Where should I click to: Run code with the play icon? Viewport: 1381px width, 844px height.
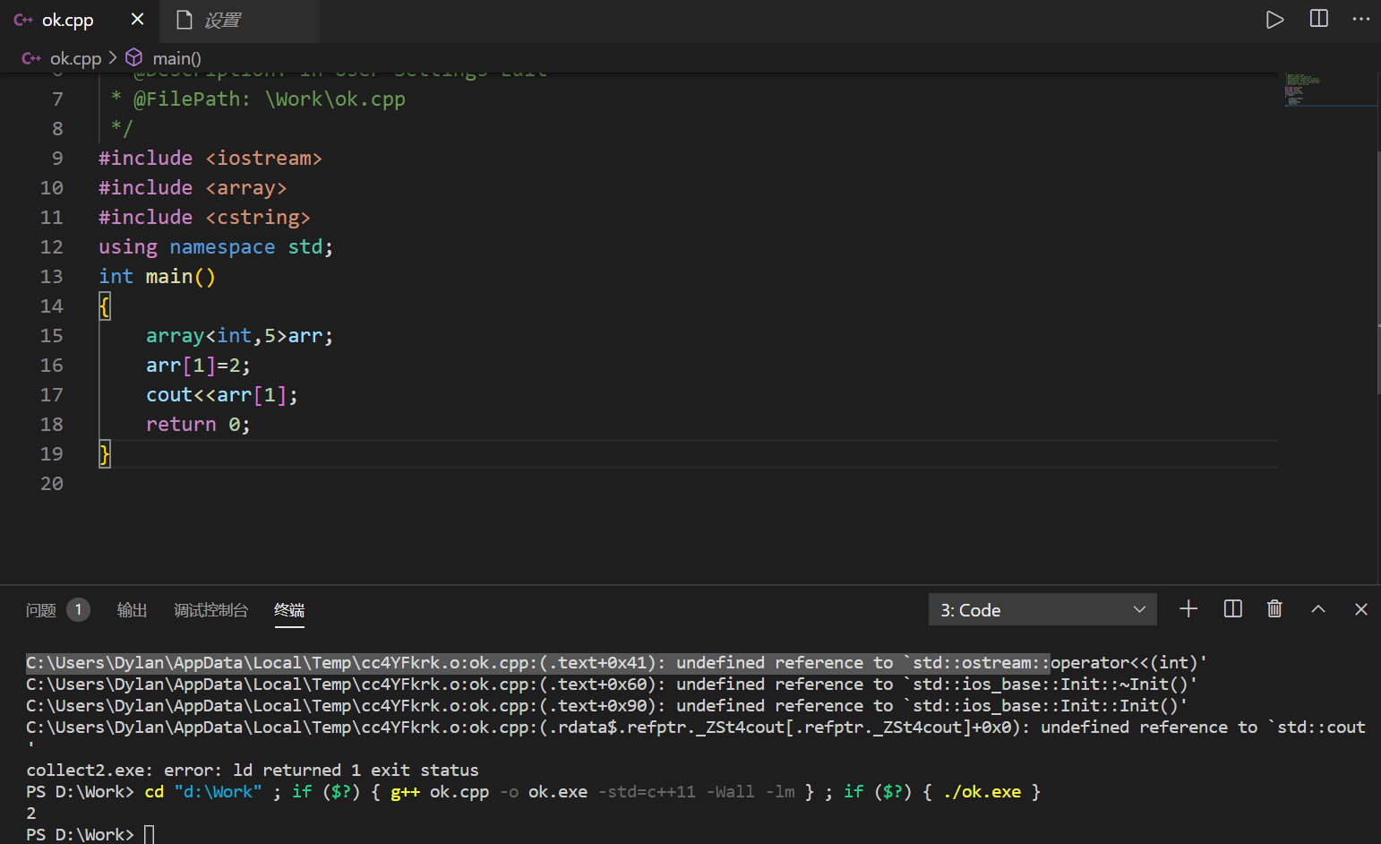coord(1274,20)
